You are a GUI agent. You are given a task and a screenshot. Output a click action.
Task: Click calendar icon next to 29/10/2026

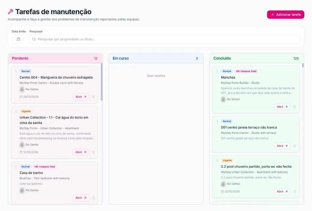point(21,97)
